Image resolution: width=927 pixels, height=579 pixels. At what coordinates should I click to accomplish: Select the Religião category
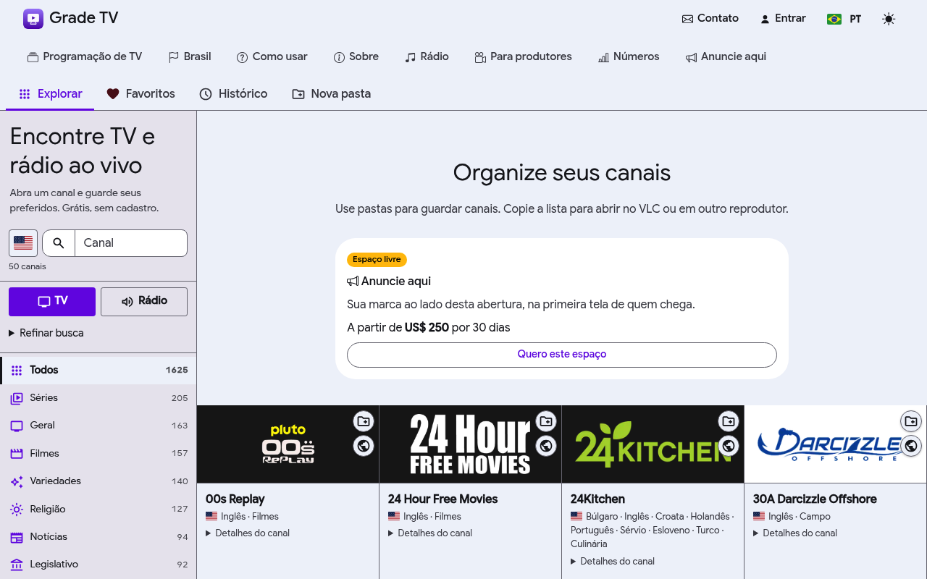(98, 510)
